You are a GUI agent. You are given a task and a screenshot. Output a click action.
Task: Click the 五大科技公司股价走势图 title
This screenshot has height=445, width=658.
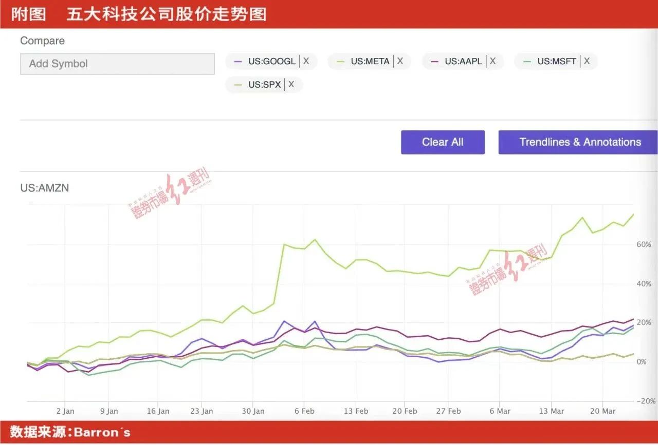[x=167, y=14]
